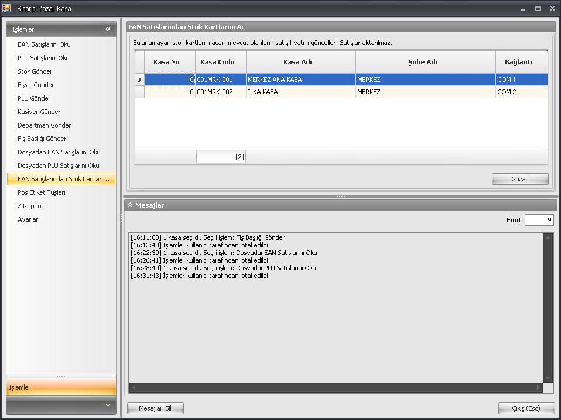Click the Font size input field

(539, 220)
